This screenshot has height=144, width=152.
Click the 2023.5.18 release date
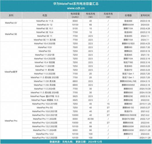145,21
